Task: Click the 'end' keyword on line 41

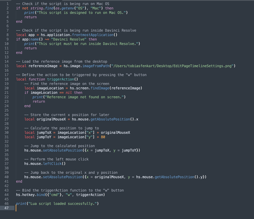Action: click(19, 181)
